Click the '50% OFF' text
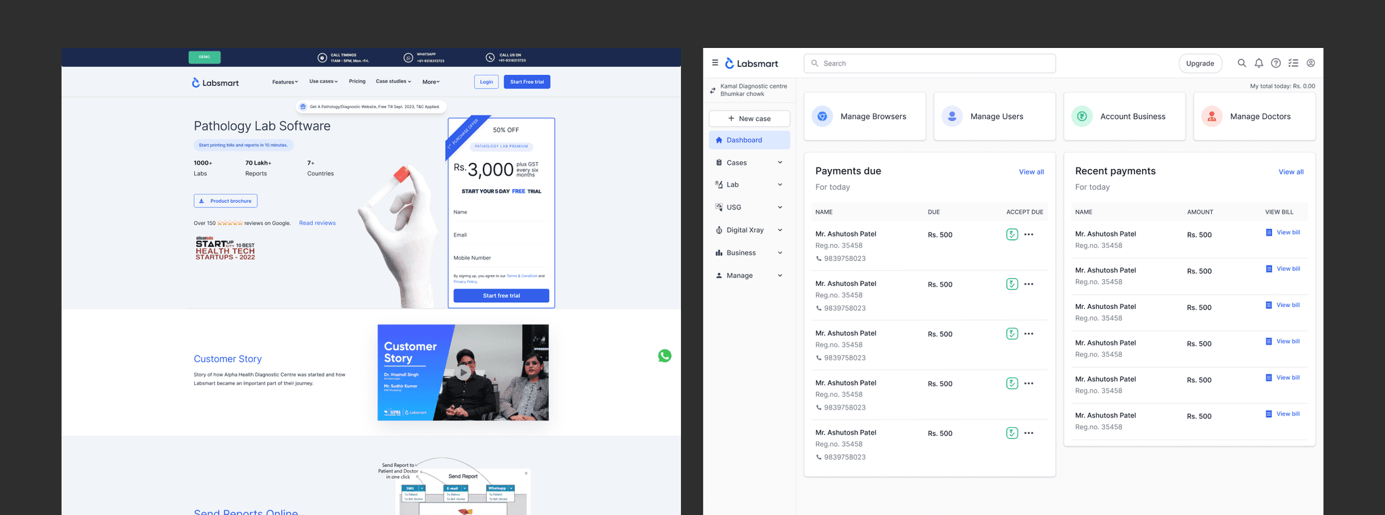 [x=506, y=130]
